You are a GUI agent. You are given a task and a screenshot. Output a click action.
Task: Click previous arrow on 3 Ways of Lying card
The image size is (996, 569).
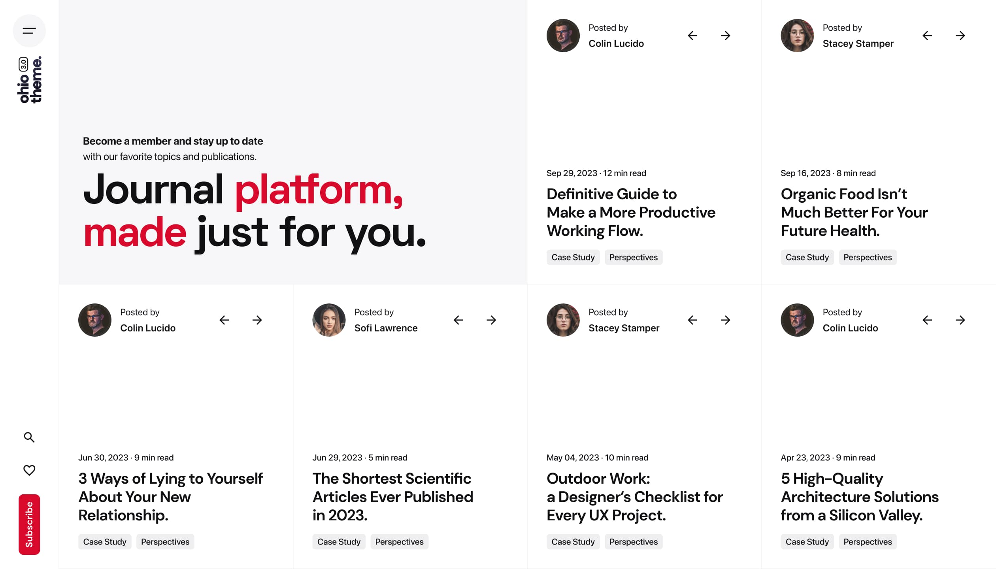pyautogui.click(x=224, y=320)
